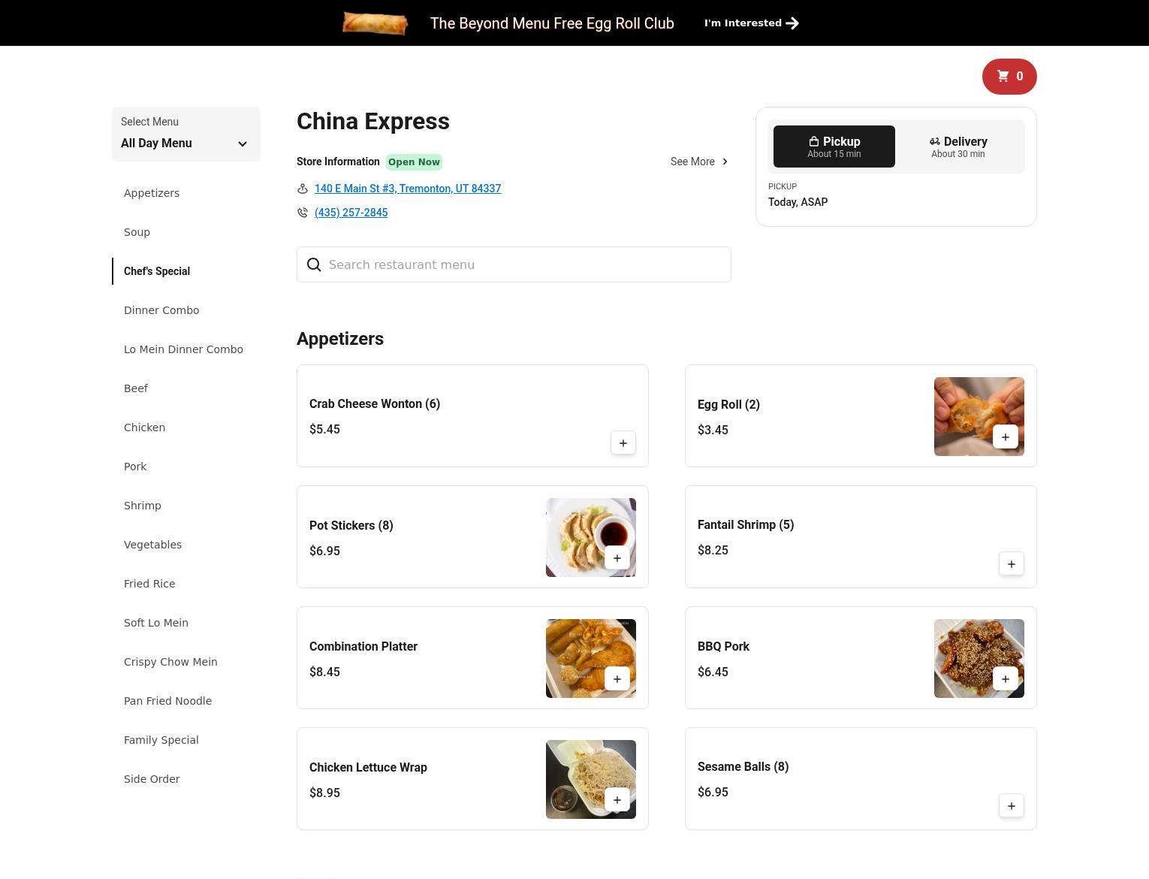This screenshot has width=1149, height=879.
Task: Click the Open Now status badge
Action: 414,162
